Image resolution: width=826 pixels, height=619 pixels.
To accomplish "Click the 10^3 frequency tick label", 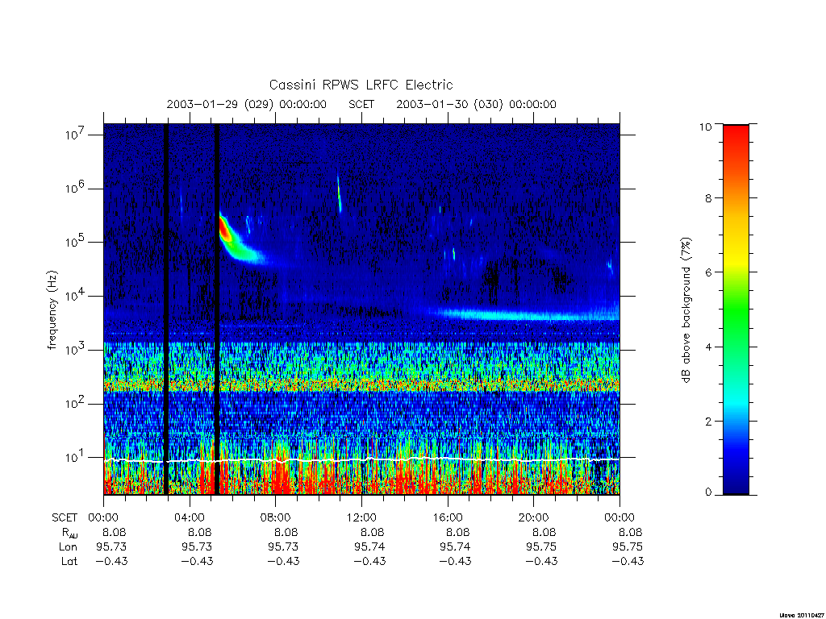I will pos(76,349).
